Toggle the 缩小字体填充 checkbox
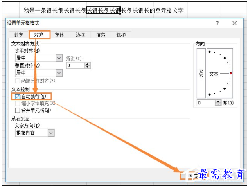 [x=17, y=103]
